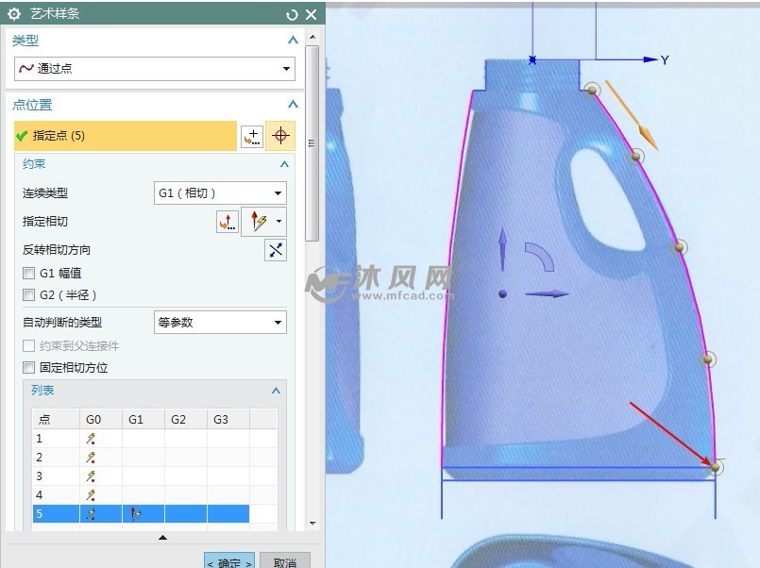
Task: Click the G1 column header
Action: 144,419
